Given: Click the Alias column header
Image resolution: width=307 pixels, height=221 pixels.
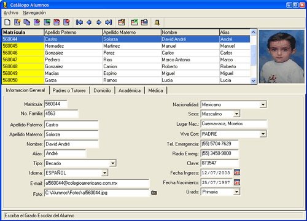Looking at the screenshot, I should pyautogui.click(x=235, y=33).
